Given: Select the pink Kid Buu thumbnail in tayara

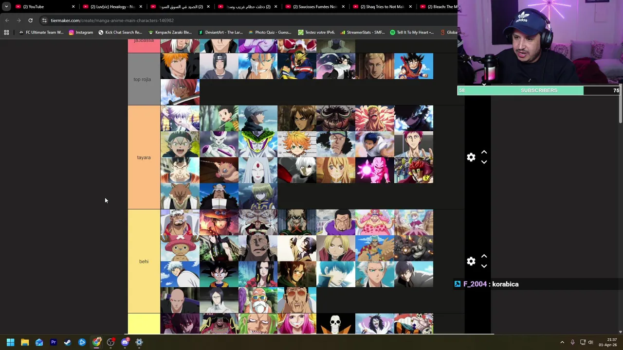Looking at the screenshot, I should (375, 171).
